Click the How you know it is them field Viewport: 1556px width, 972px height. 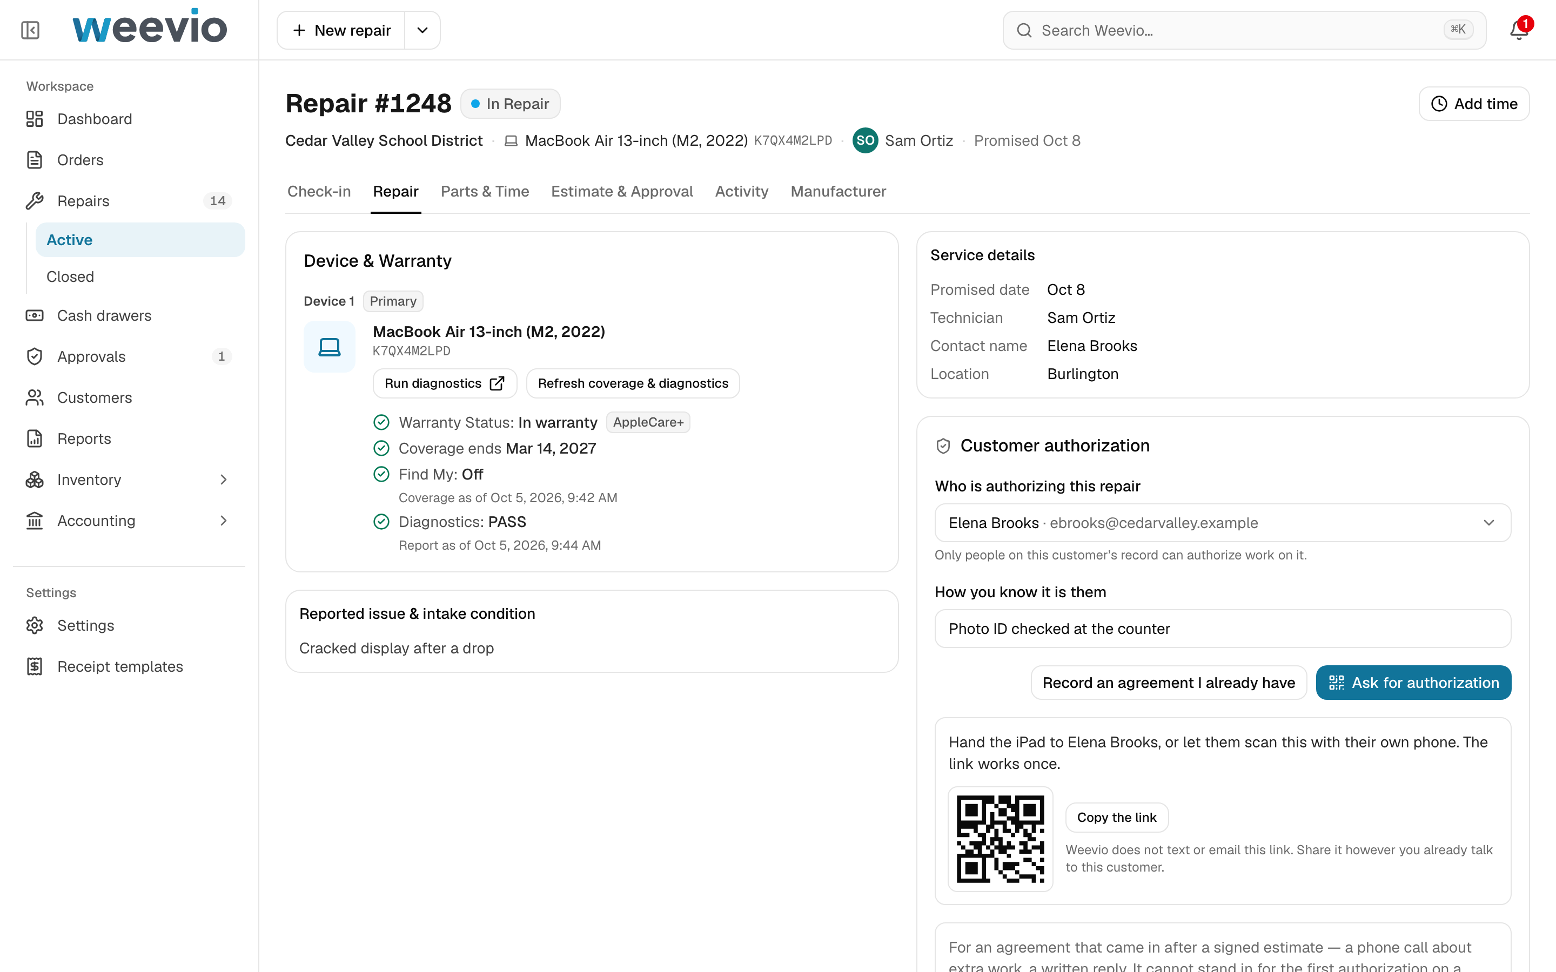point(1222,629)
